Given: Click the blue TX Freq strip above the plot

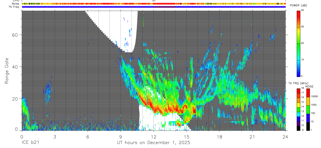Looking at the screenshot, I should [154, 7].
